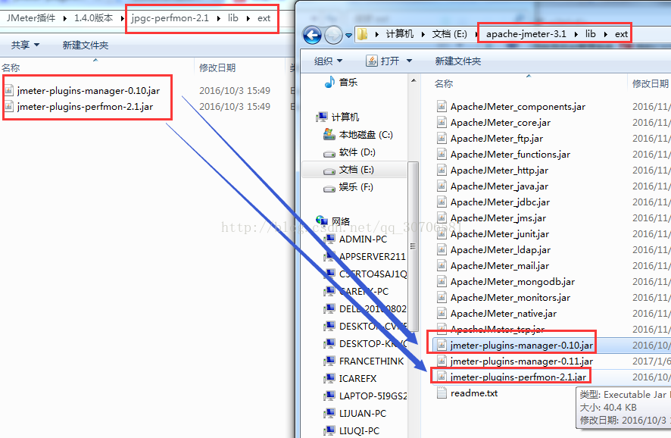This screenshot has width=671, height=438.
Task: Click jar icon of ApacheJMeter_native.jar
Action: (x=442, y=313)
